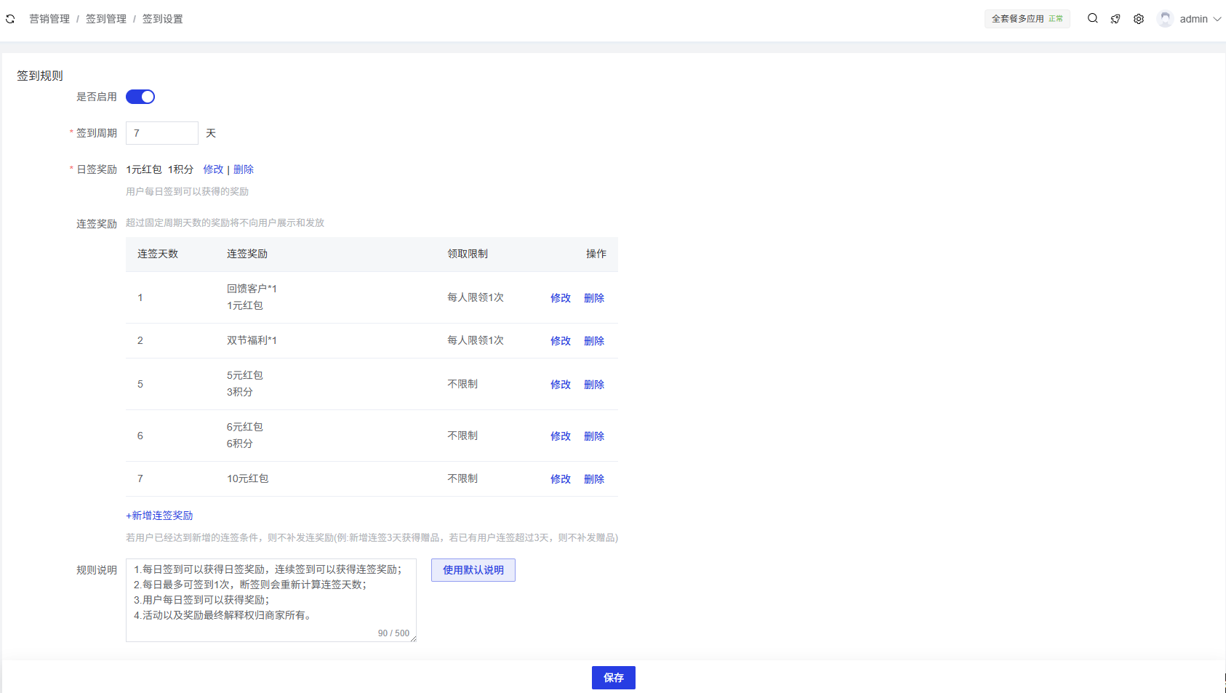Toggle the 是否启用 sign-in switch
1226x693 pixels.
[140, 97]
